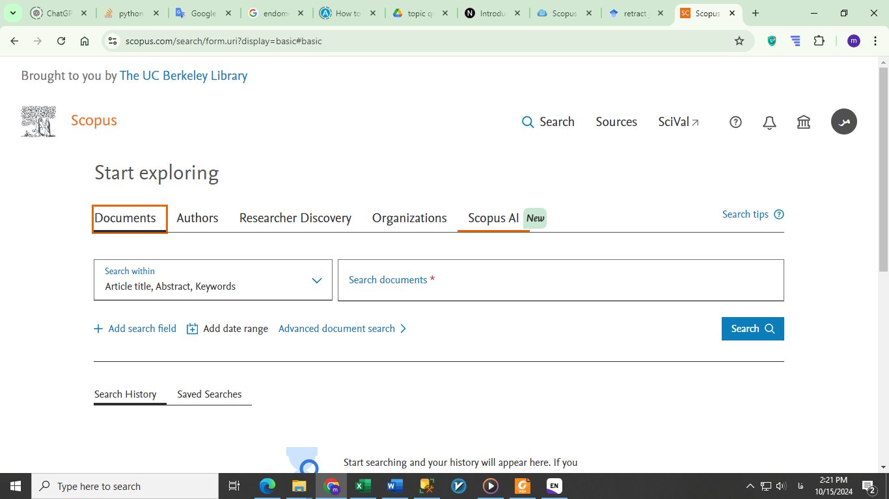
Task: Switch to Researcher Discovery tab
Action: [x=295, y=218]
